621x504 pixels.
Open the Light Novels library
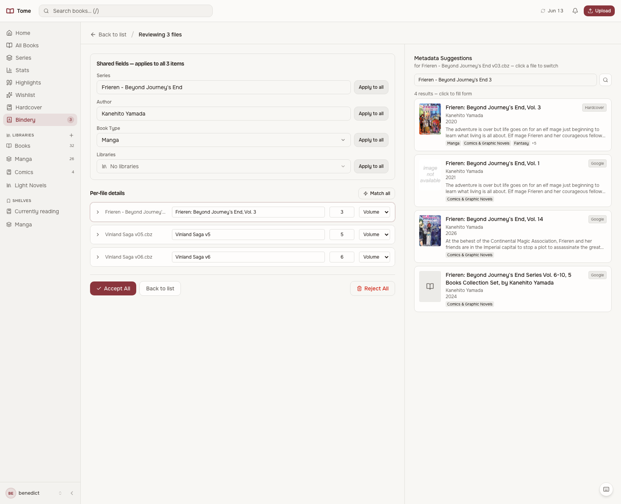click(x=40, y=185)
